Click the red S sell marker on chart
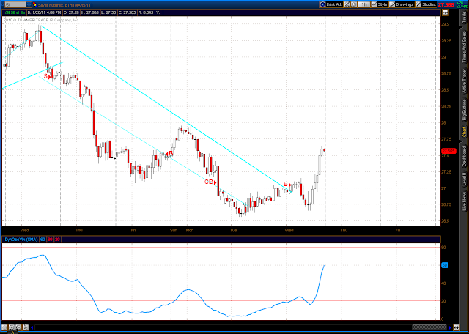The width and height of the screenshot is (469, 334). point(47,77)
